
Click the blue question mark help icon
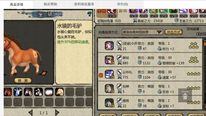pyautogui.click(x=90, y=14)
